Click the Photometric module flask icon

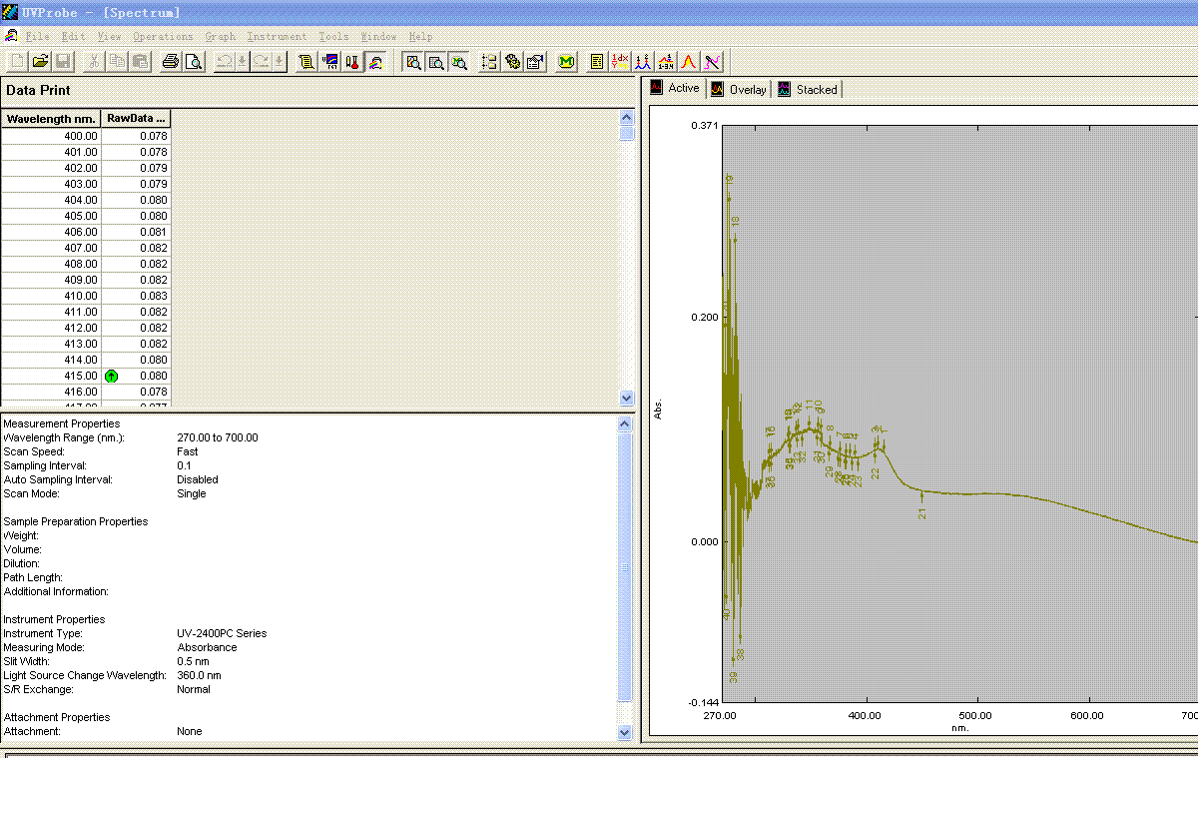coord(352,62)
